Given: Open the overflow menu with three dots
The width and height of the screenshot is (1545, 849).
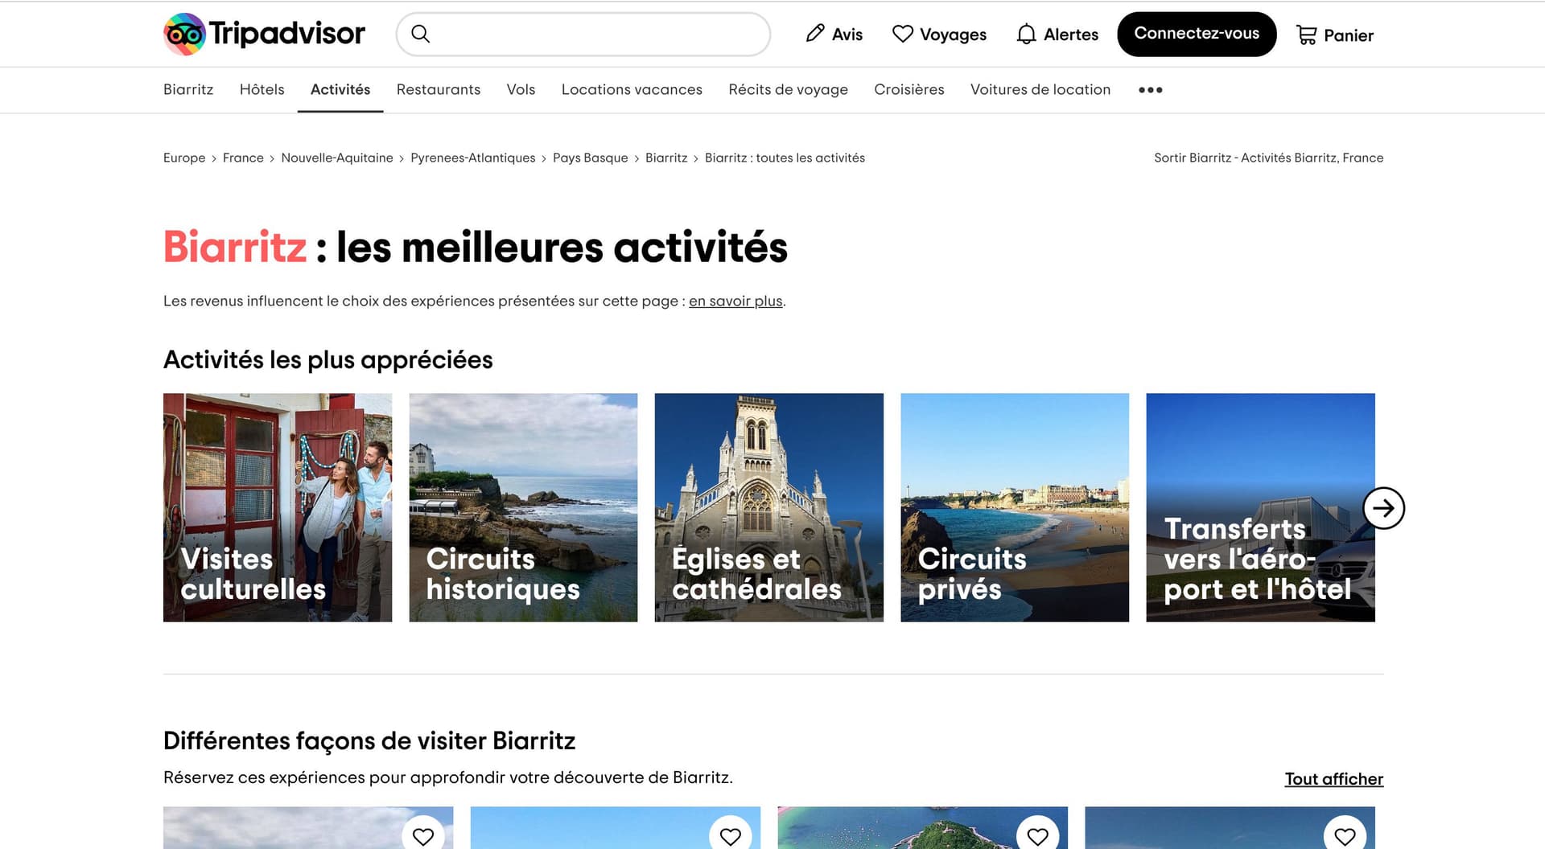Looking at the screenshot, I should pyautogui.click(x=1150, y=90).
